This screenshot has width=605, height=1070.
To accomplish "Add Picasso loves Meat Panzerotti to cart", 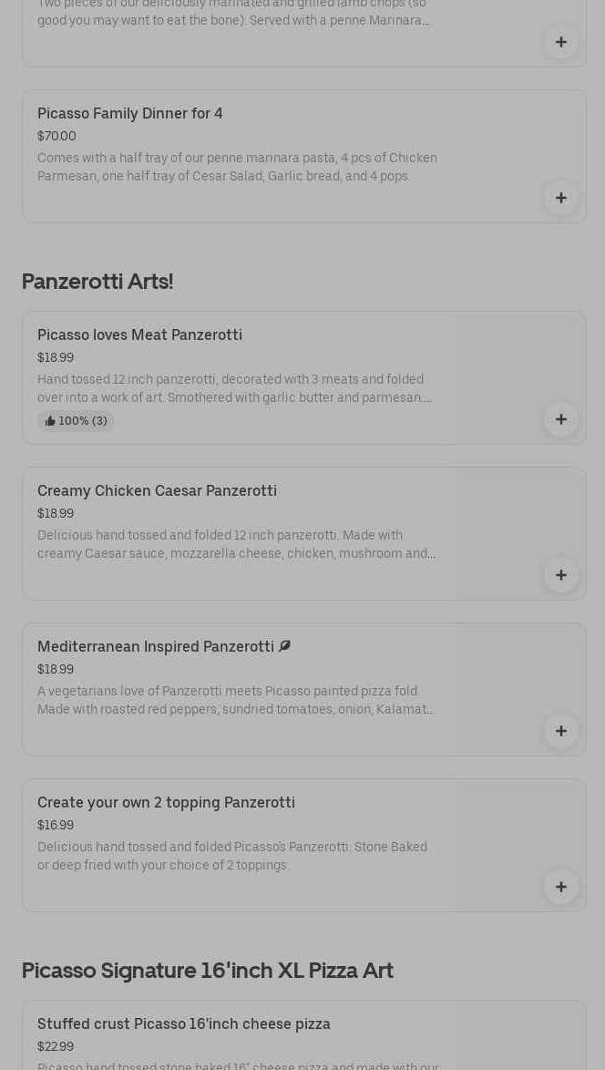I will tap(561, 419).
